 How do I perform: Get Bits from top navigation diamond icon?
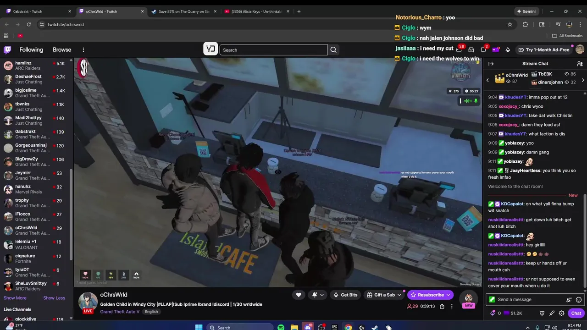coord(508,49)
